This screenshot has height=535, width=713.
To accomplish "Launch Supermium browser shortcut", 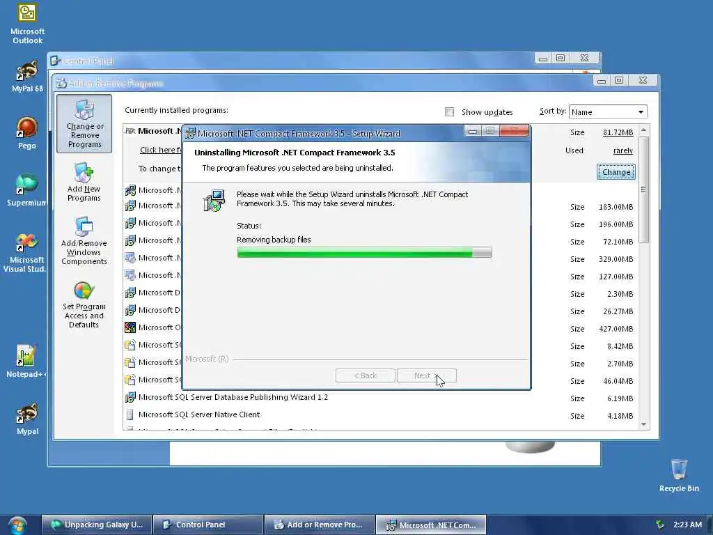I will pos(26,189).
